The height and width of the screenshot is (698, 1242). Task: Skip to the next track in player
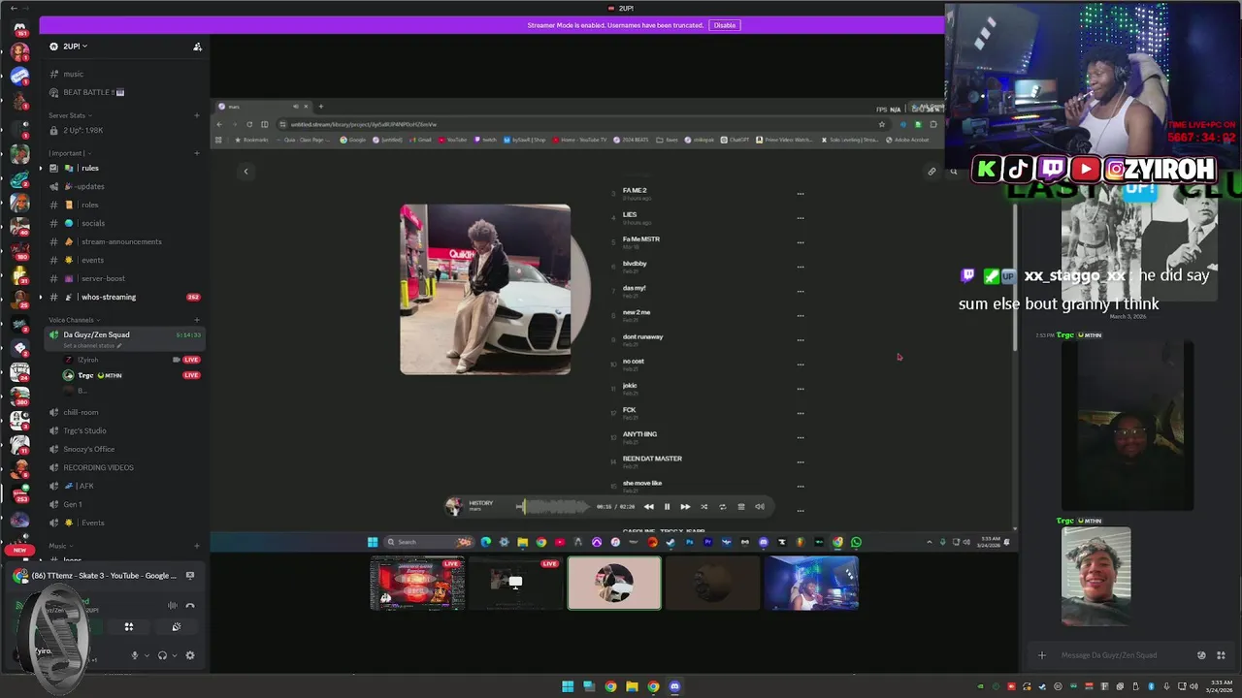pyautogui.click(x=685, y=507)
